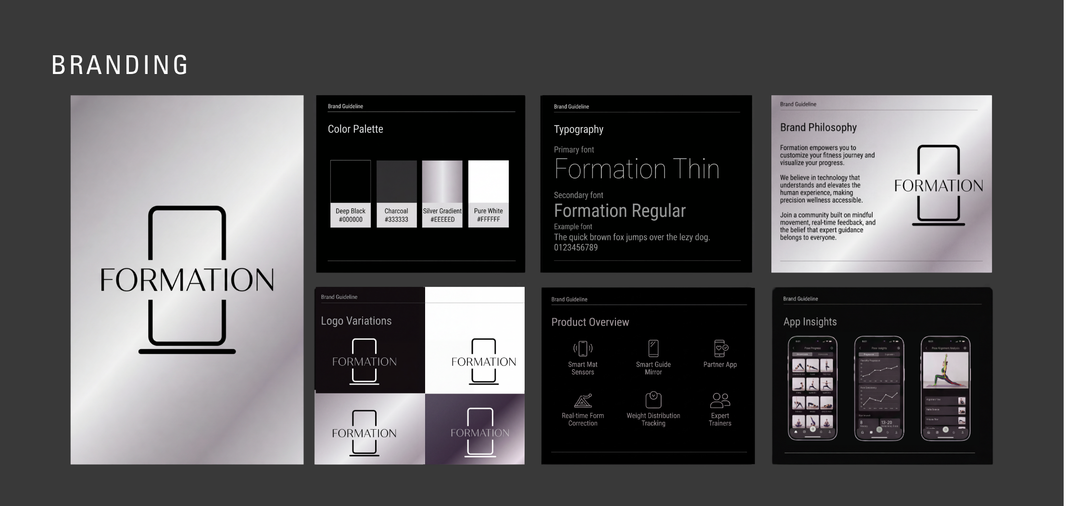Click the paragraph starting "We believe in technology"

[x=821, y=189]
